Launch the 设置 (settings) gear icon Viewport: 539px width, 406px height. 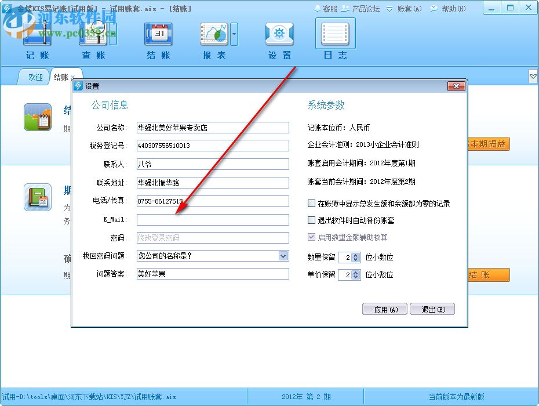[279, 35]
